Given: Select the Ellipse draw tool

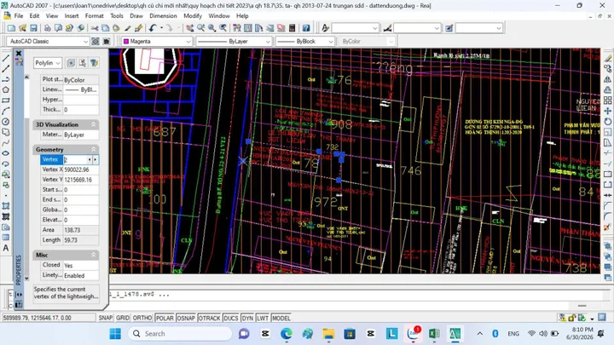Looking at the screenshot, I should 6,153.
